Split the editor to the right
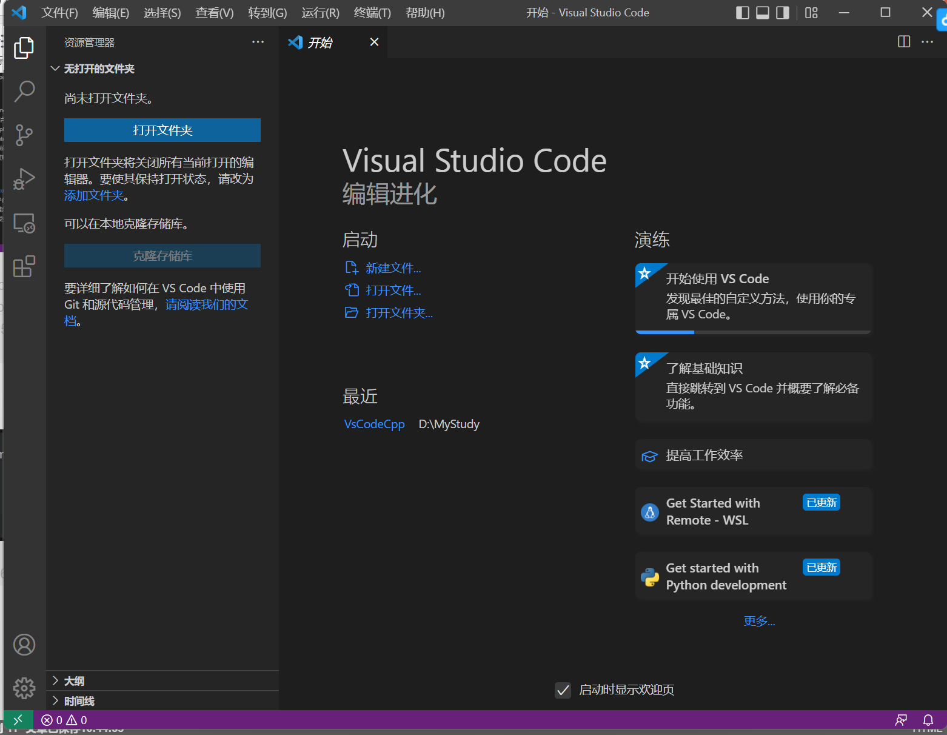Viewport: 947px width, 735px height. tap(904, 42)
